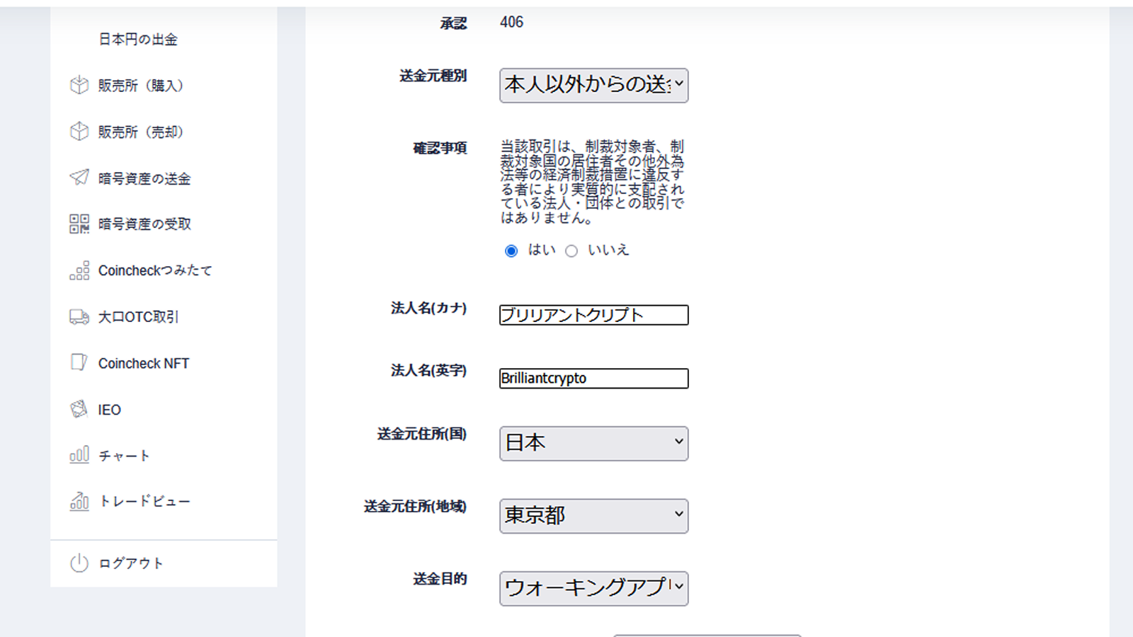Screen dimensions: 1133x637
Task: Select the はい radio button
Action: (x=511, y=250)
